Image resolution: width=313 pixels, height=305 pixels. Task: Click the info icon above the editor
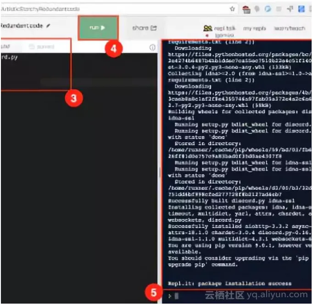(x=152, y=48)
